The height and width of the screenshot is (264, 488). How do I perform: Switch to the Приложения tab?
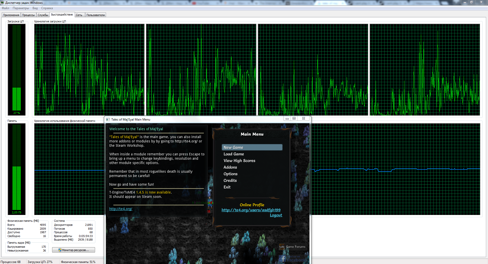coord(11,15)
